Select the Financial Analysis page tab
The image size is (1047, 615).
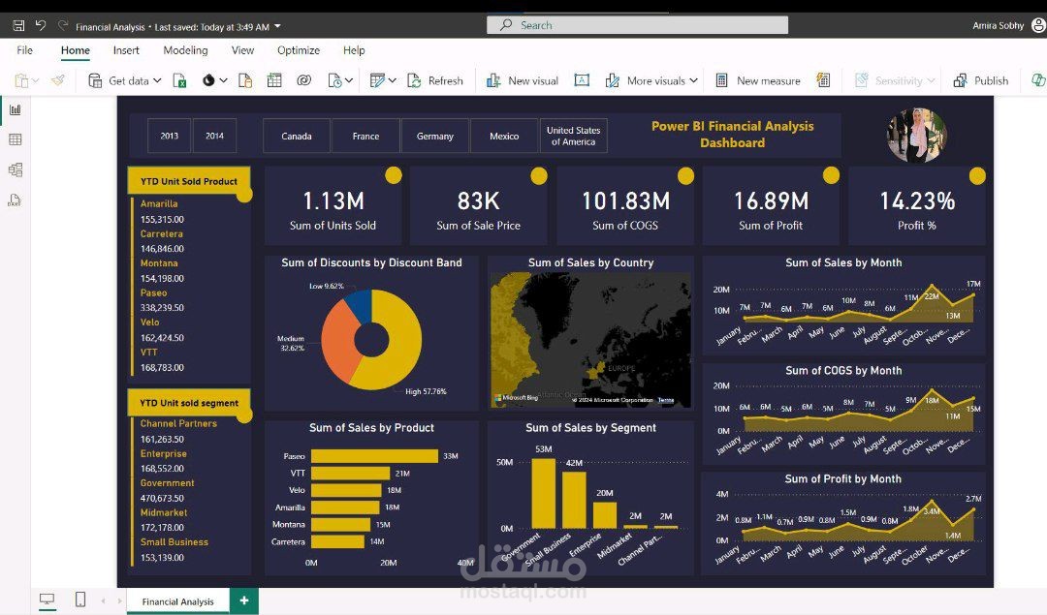pyautogui.click(x=177, y=601)
